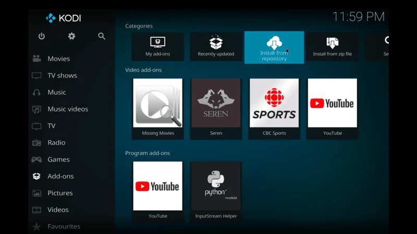Open Recently updated category
This screenshot has width=417, height=234.
(216, 47)
